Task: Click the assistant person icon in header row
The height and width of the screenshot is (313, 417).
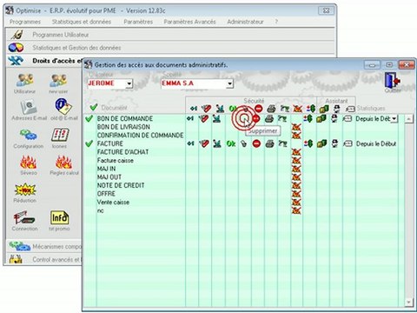Action: point(336,109)
